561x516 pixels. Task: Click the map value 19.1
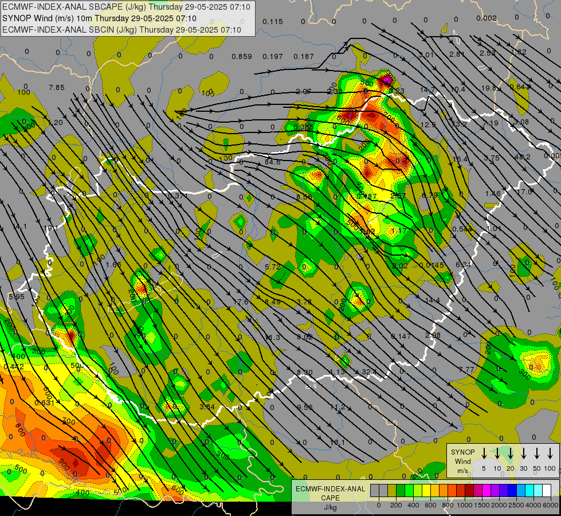click(51, 228)
